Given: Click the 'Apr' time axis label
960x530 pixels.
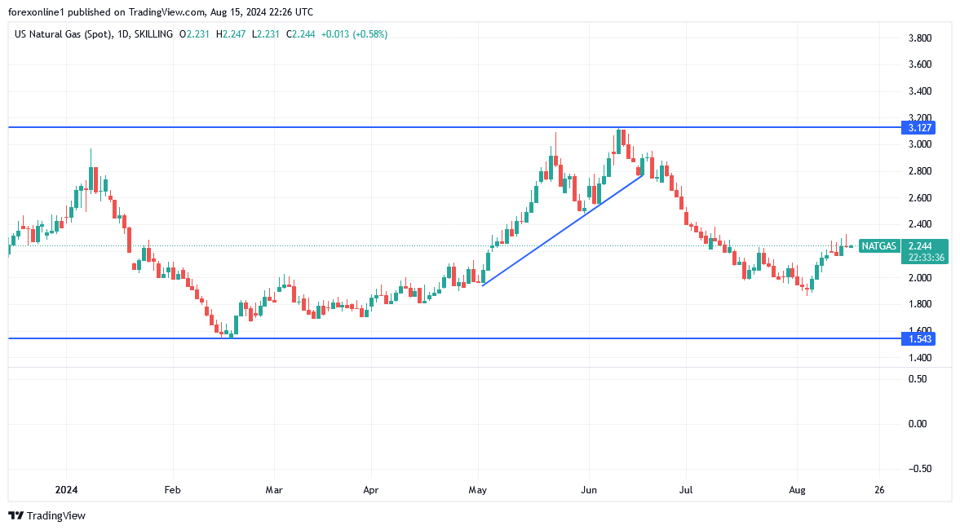Looking at the screenshot, I should tap(371, 490).
